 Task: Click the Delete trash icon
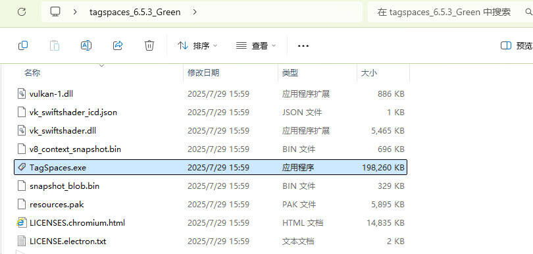point(149,45)
